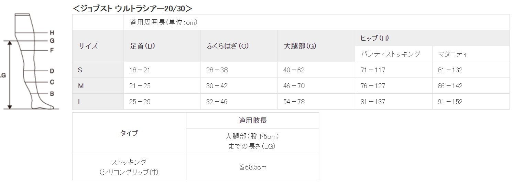Select the size L row label
Image resolution: width=512 pixels, height=185 pixels.
80,102
